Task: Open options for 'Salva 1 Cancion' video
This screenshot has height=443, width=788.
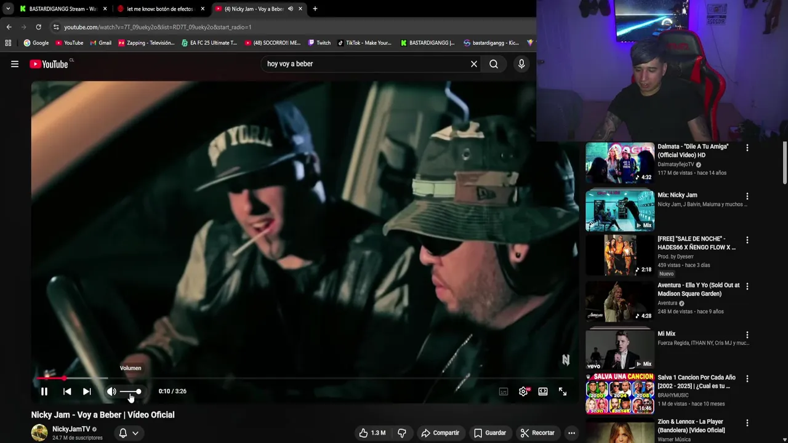Action: pyautogui.click(x=747, y=379)
